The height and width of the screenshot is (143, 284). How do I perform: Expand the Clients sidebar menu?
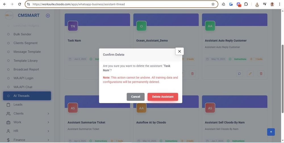48,113
